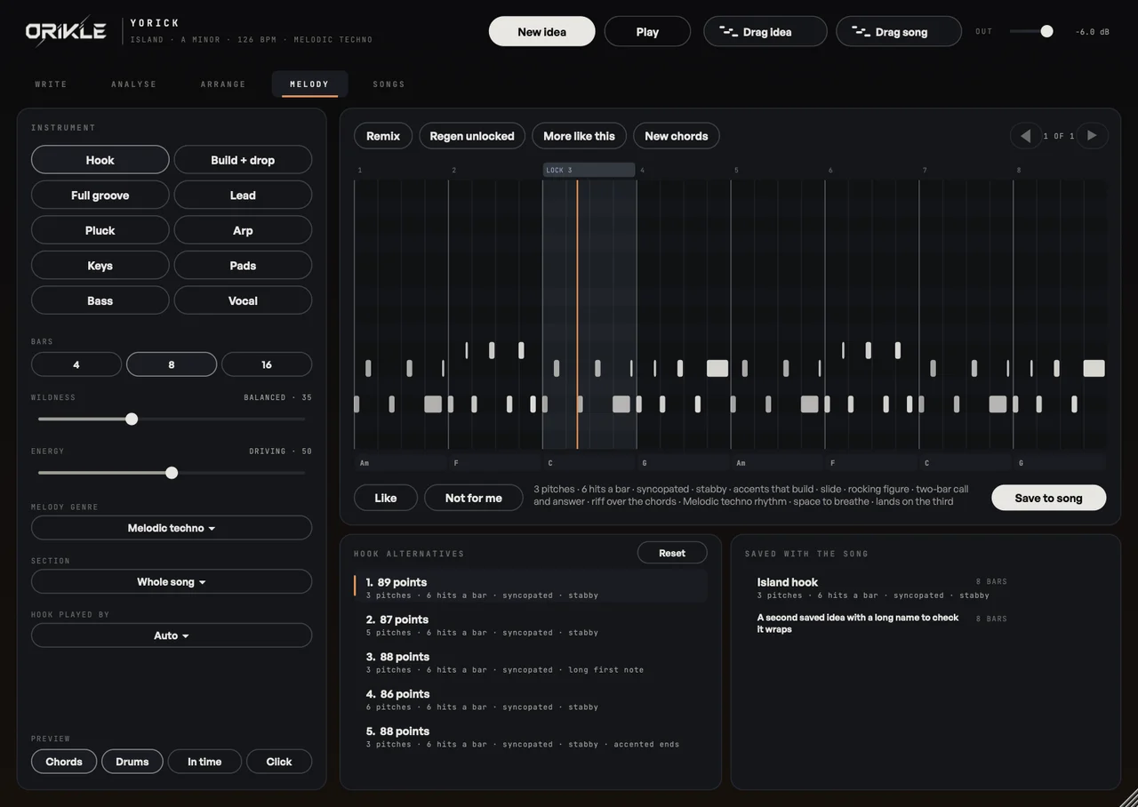
Task: Click the output volume slider knob
Action: pos(1046,31)
